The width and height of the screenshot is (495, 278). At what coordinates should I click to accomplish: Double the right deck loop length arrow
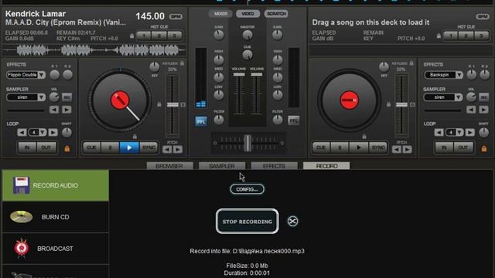(x=470, y=132)
